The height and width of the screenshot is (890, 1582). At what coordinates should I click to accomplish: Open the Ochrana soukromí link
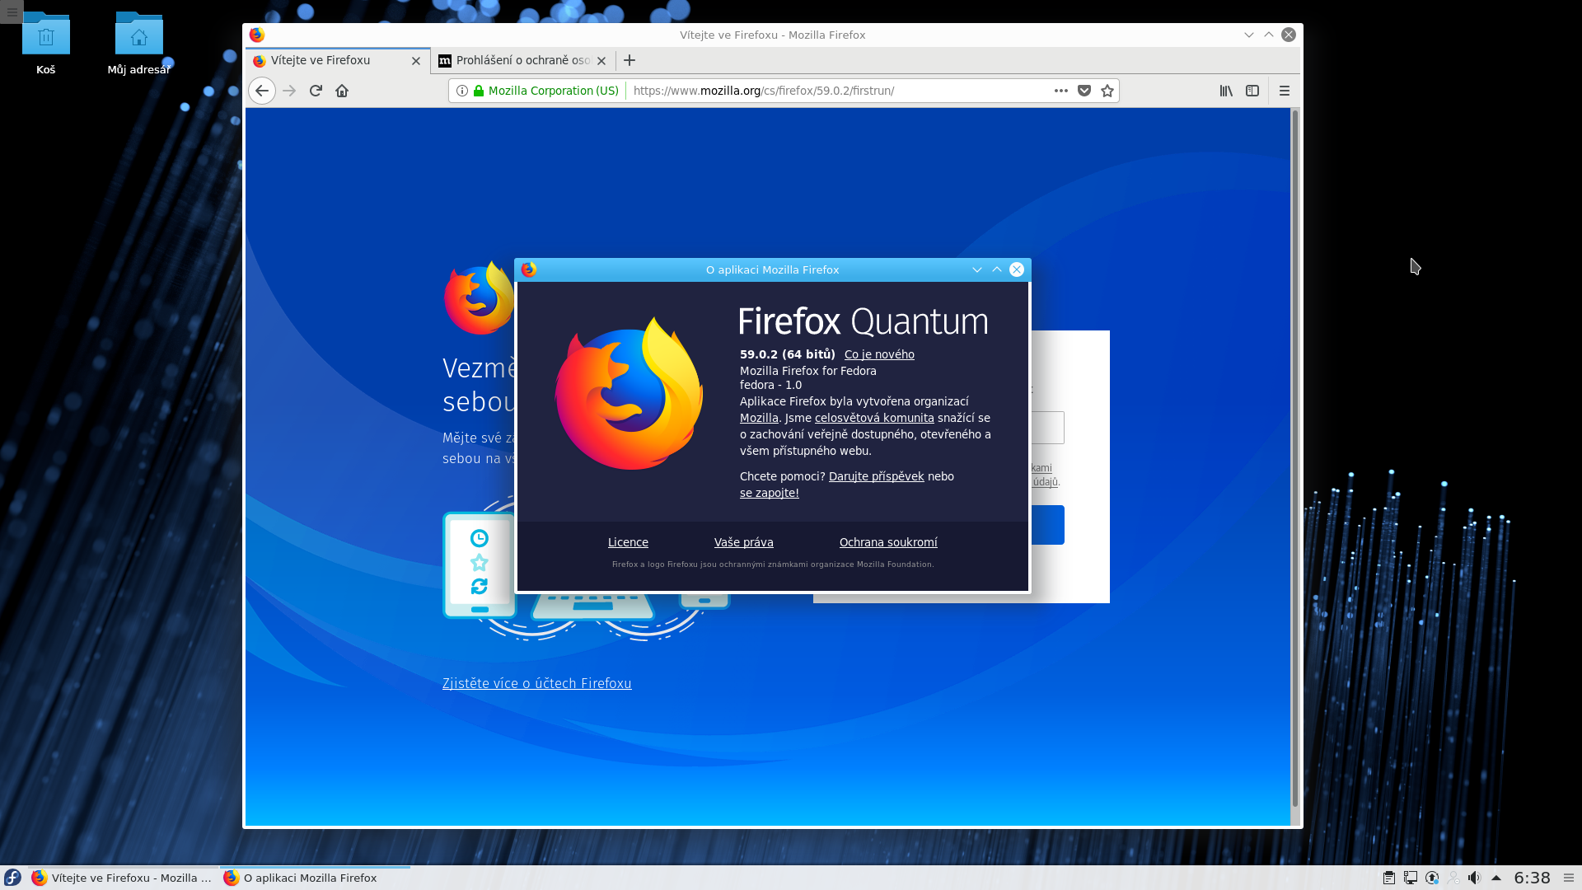(x=888, y=542)
